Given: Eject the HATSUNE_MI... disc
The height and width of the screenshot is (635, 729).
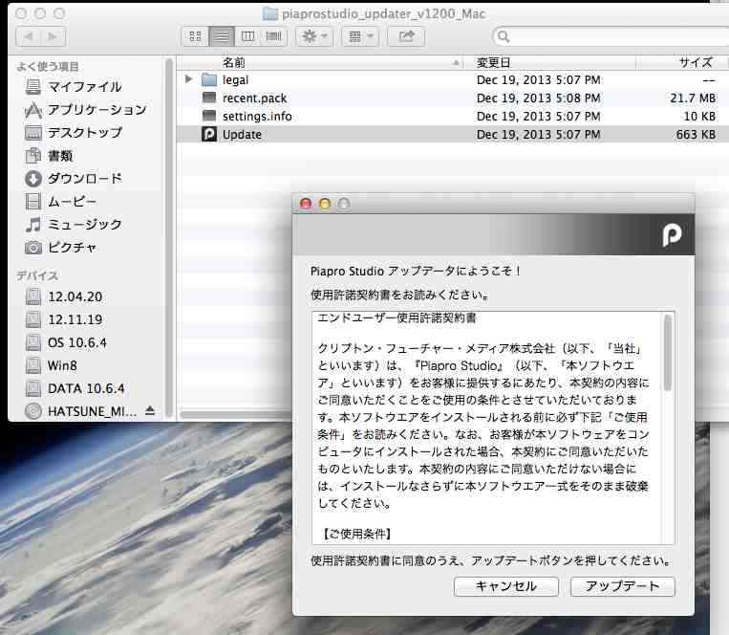Looking at the screenshot, I should click(150, 410).
